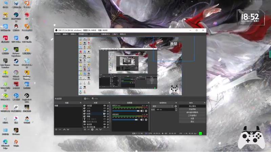
Task: Click the 属性 button above source list
Action: click(87, 99)
